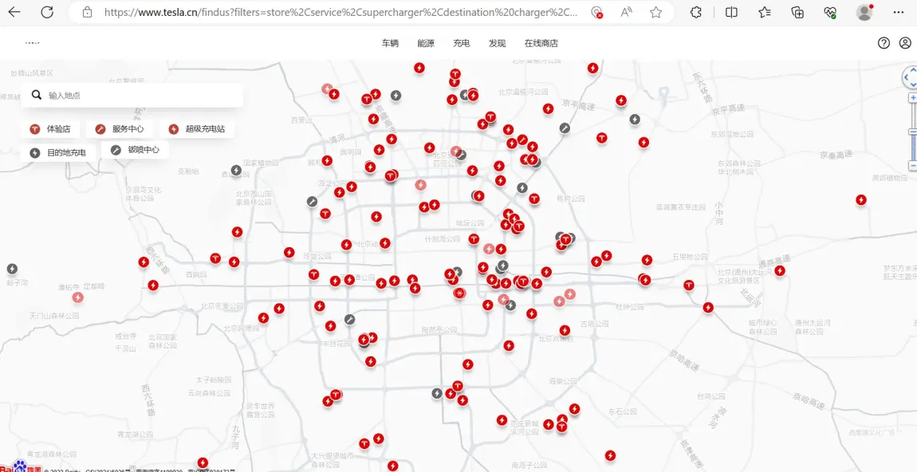Click the 陶然亭公园 map label

coord(439,330)
